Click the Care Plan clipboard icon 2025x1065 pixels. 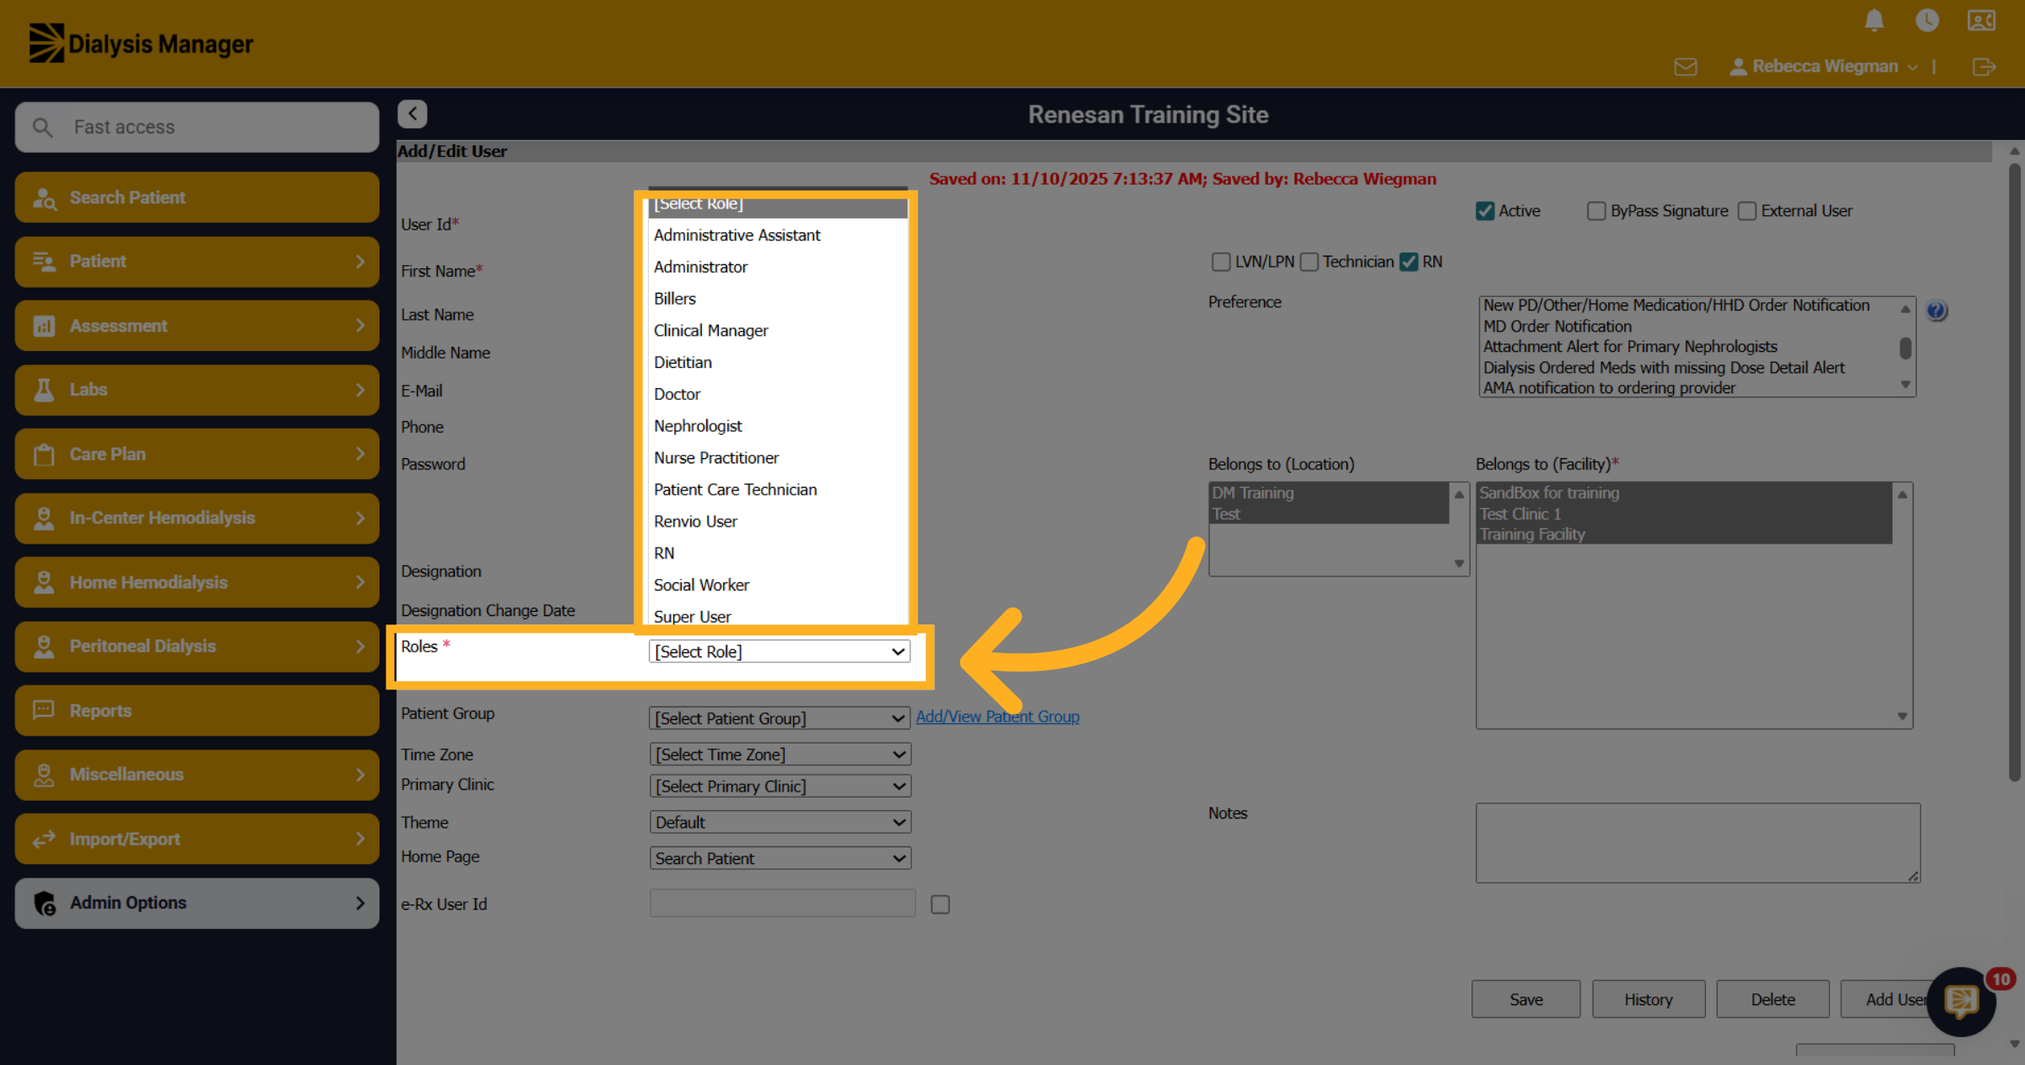click(x=44, y=454)
